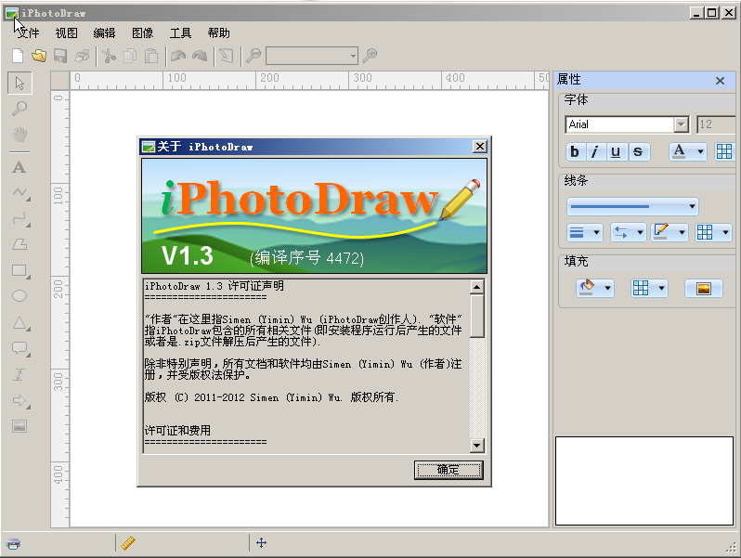Toggle Italic font style

pyautogui.click(x=595, y=151)
